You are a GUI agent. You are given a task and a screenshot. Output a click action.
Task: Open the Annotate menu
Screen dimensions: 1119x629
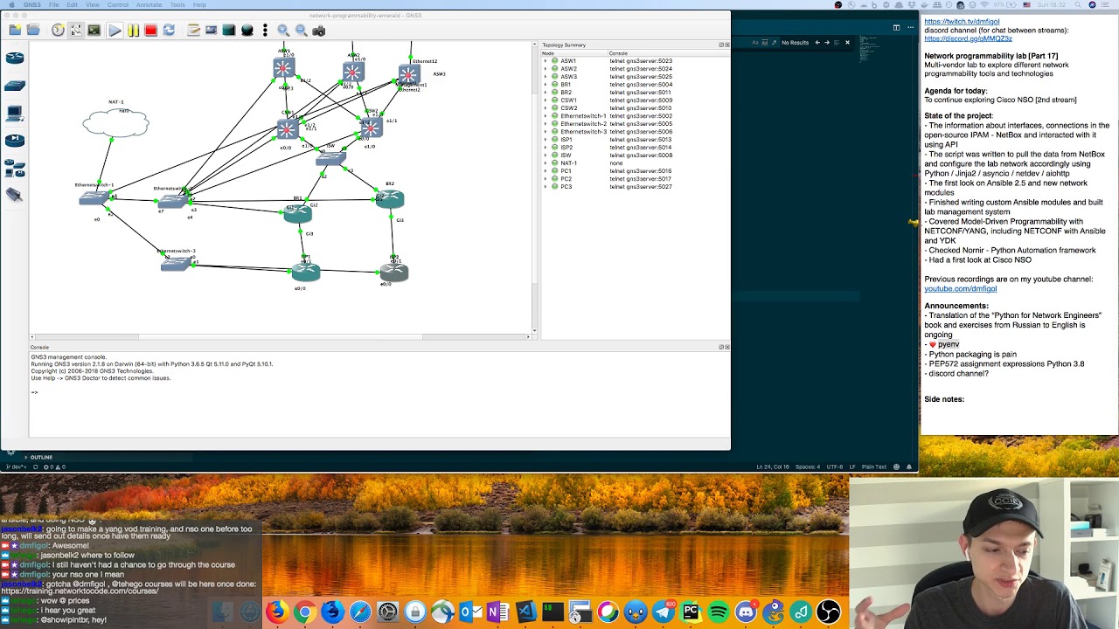[x=149, y=4]
